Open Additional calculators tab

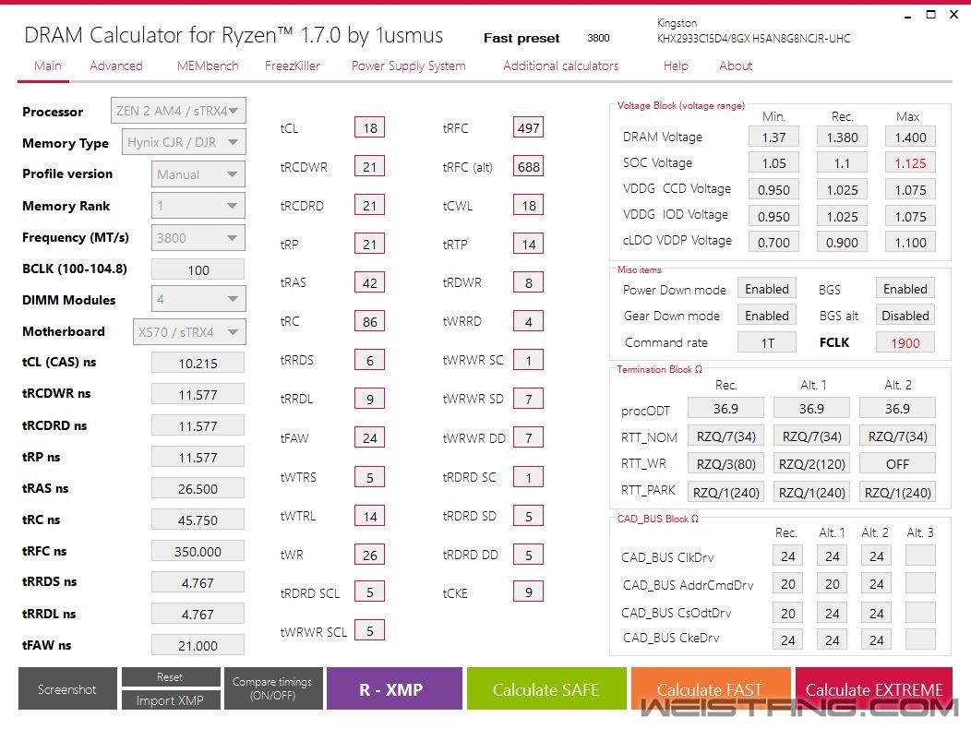[560, 66]
